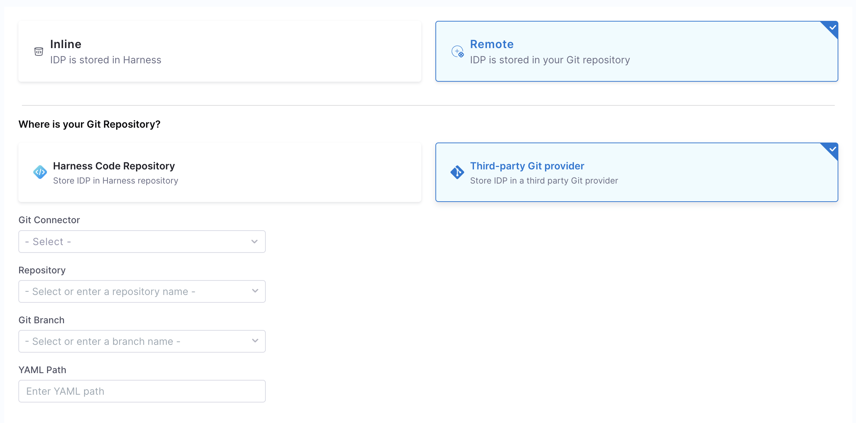The image size is (856, 423).
Task: Click the Harness Code Repository icon
Action: coord(40,172)
